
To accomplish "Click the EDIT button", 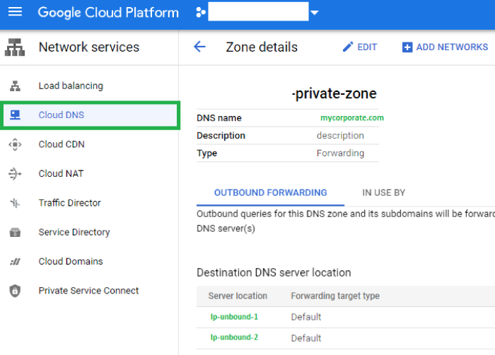I will 360,47.
